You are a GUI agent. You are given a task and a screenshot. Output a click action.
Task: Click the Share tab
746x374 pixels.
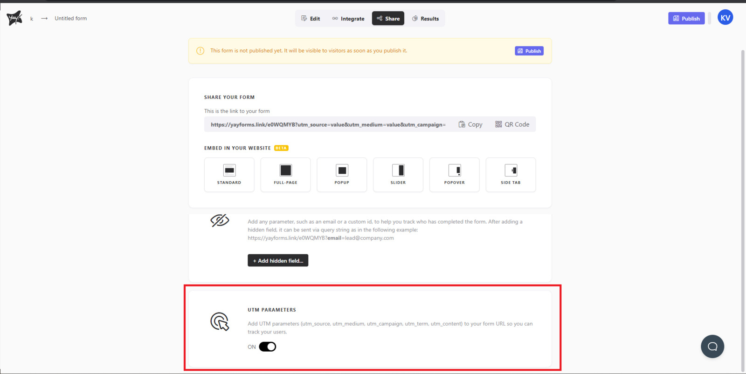point(388,19)
